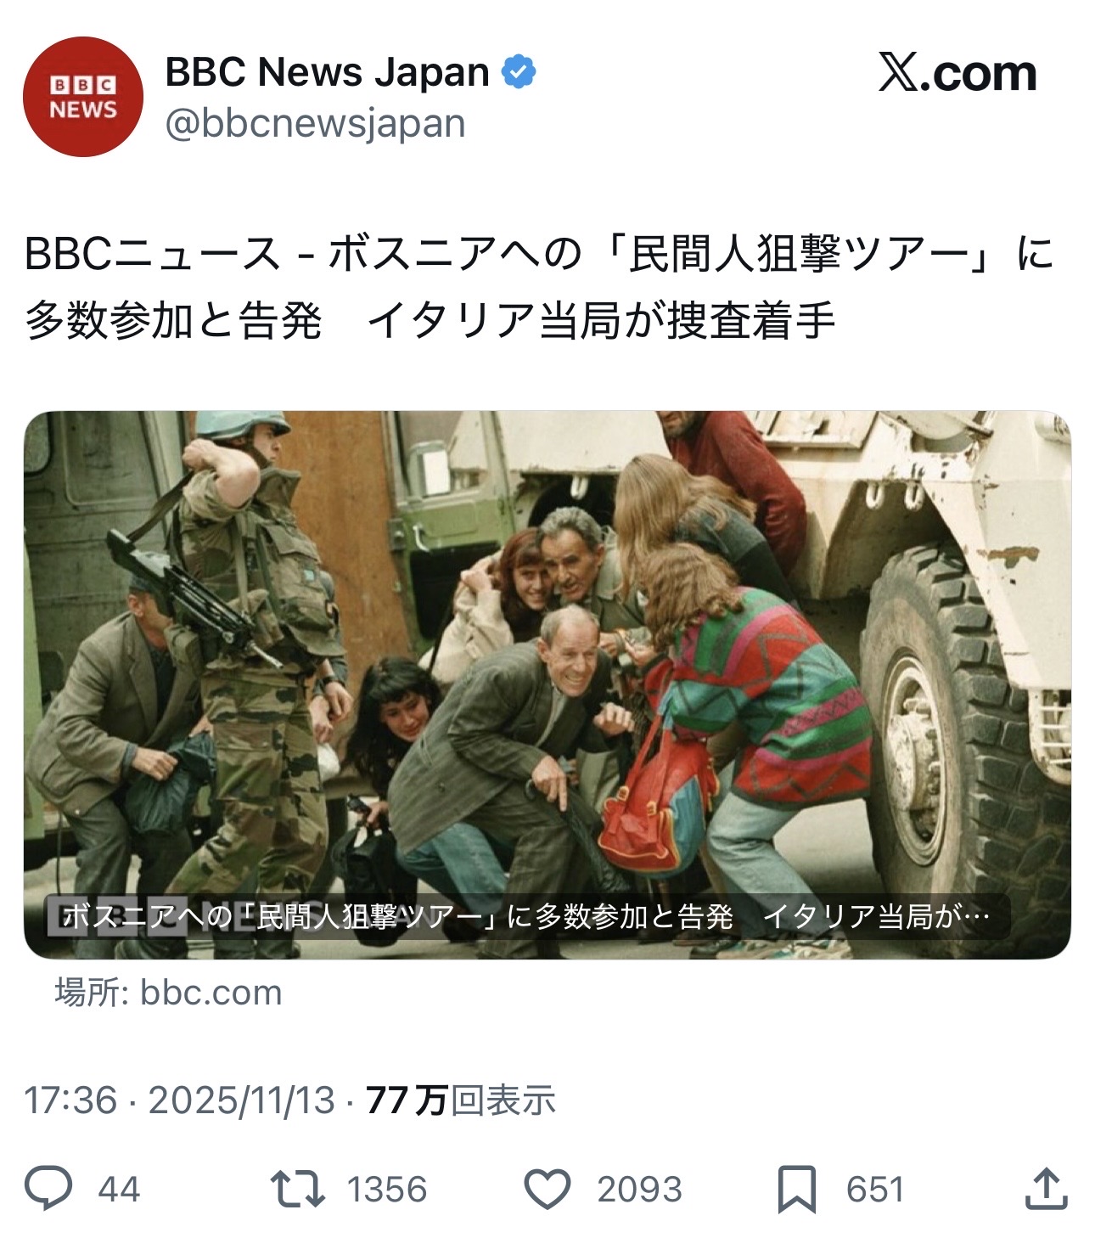Click the 651 bookmarks count
Image resolution: width=1095 pixels, height=1238 pixels.
tap(875, 1189)
